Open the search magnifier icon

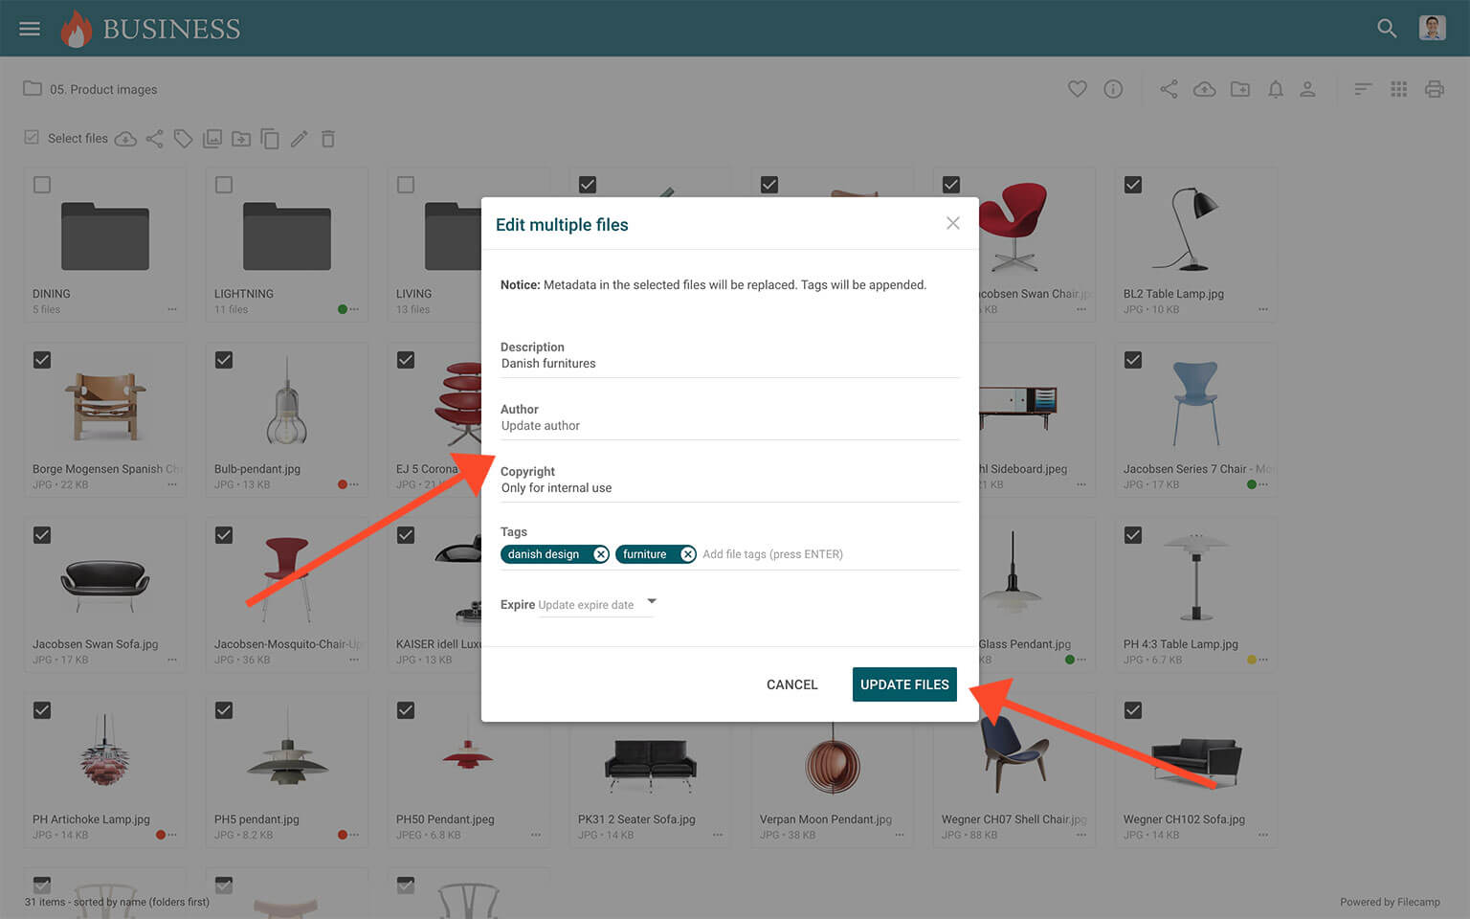click(1387, 29)
